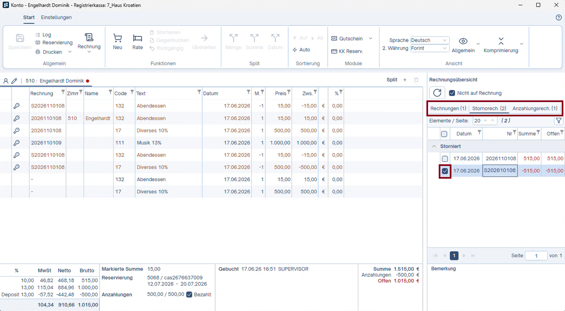Click the key icon in Musik 13% row
Image resolution: width=565 pixels, height=311 pixels.
tap(16, 143)
